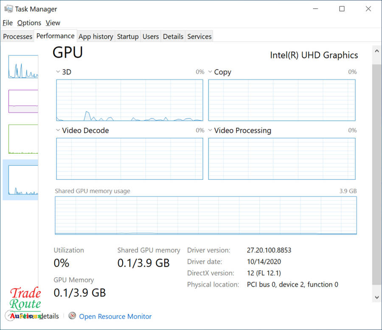The height and width of the screenshot is (330, 382).
Task: Select the blue CPU graph thumbnail
Action: click(x=23, y=67)
